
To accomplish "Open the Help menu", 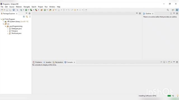I will pos(58,7).
